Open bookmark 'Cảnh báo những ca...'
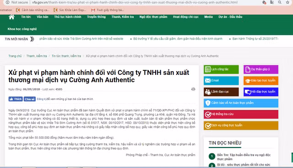 pos(33,10)
